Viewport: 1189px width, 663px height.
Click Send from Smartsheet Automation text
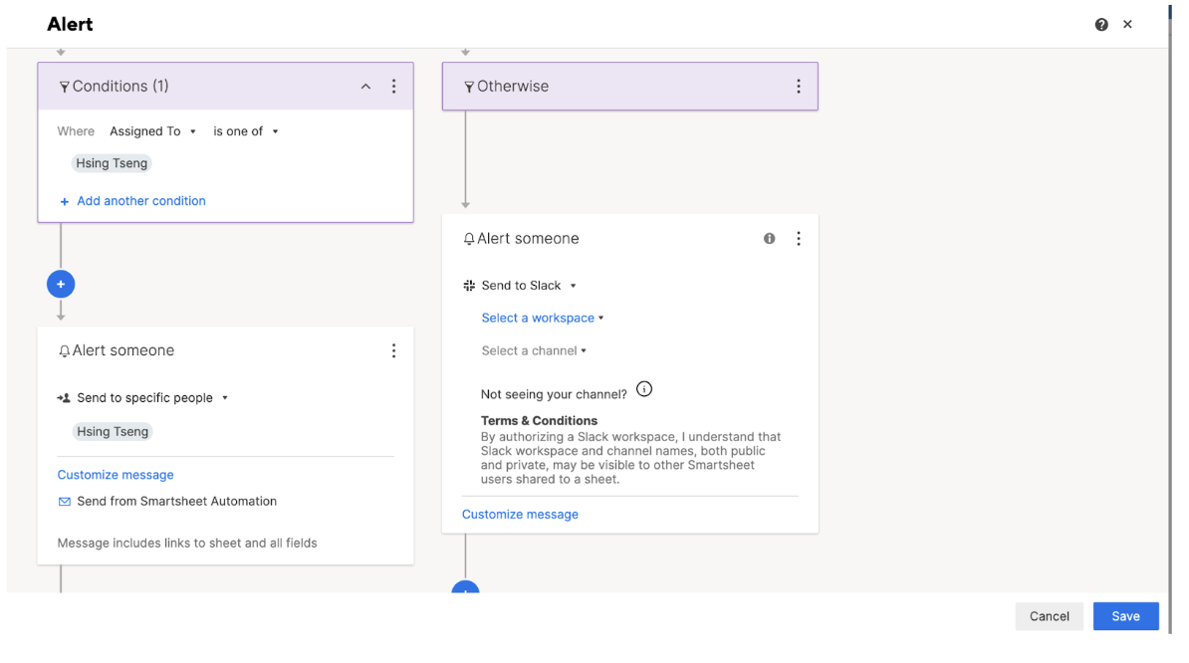click(x=176, y=501)
